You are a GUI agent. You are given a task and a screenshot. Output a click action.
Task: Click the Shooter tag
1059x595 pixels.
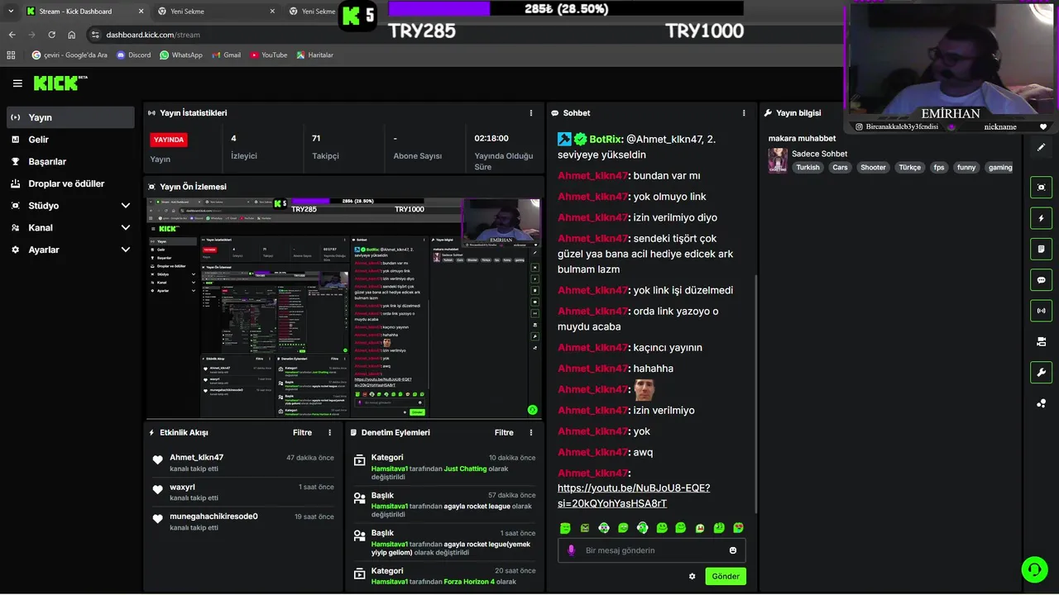(x=873, y=168)
